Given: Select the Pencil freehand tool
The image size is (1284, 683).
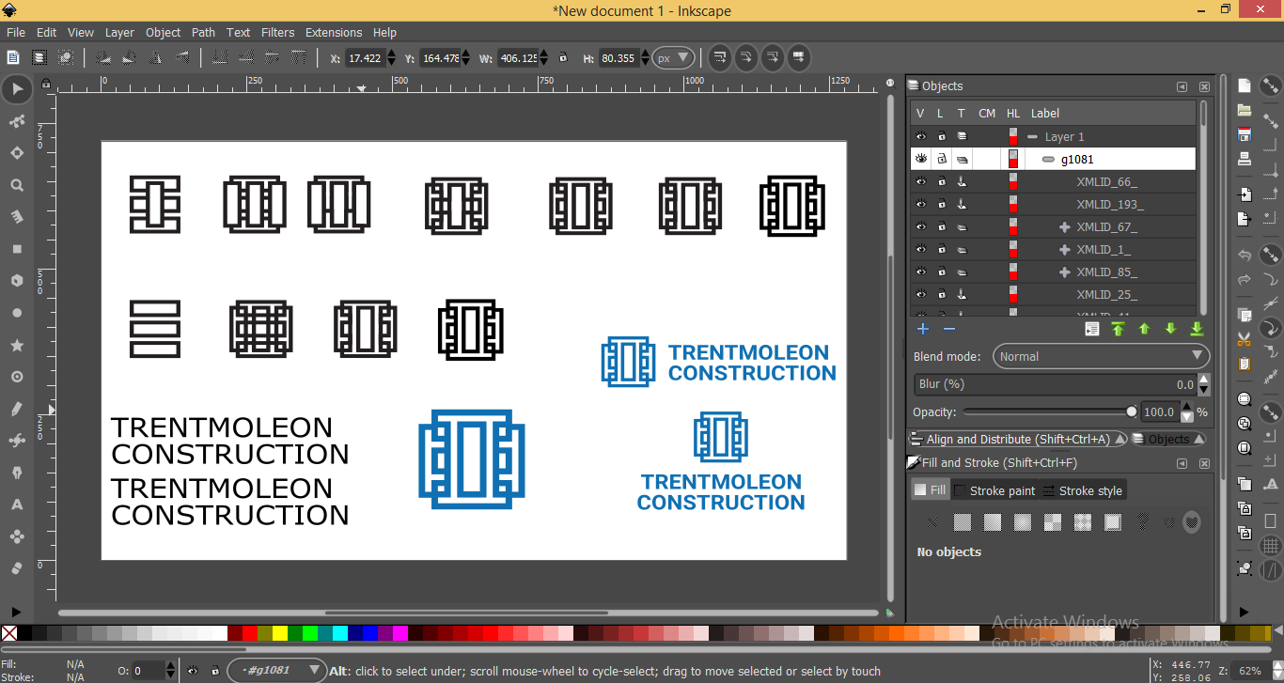Looking at the screenshot, I should 16,409.
